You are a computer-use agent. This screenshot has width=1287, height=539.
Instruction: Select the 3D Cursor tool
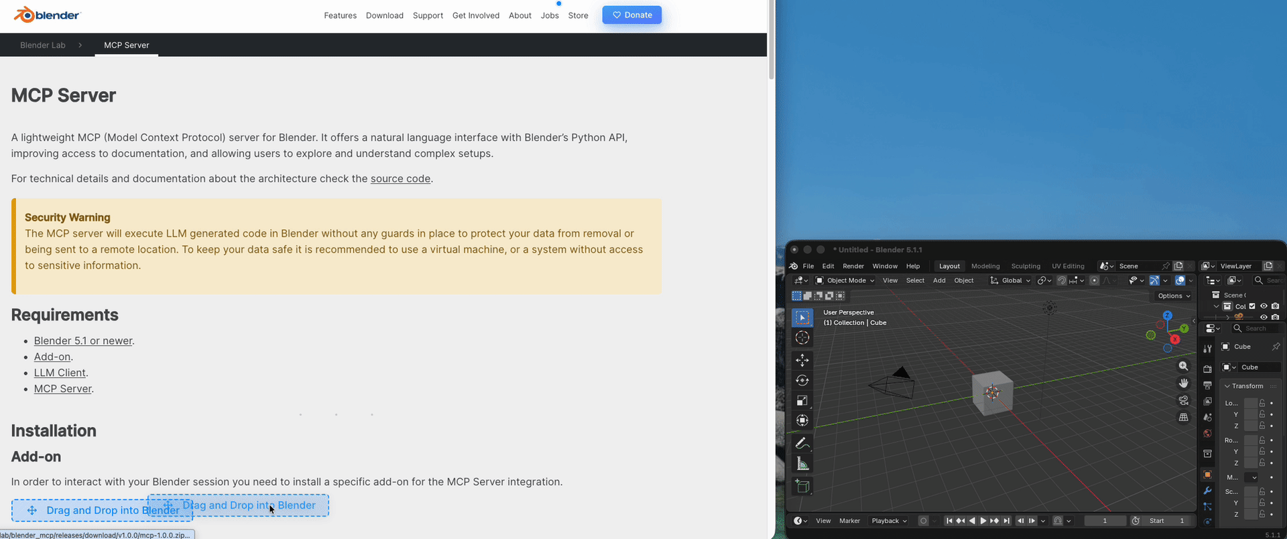click(x=802, y=338)
